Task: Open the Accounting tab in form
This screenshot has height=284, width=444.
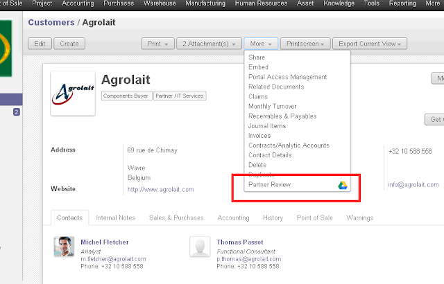Action: (233, 218)
